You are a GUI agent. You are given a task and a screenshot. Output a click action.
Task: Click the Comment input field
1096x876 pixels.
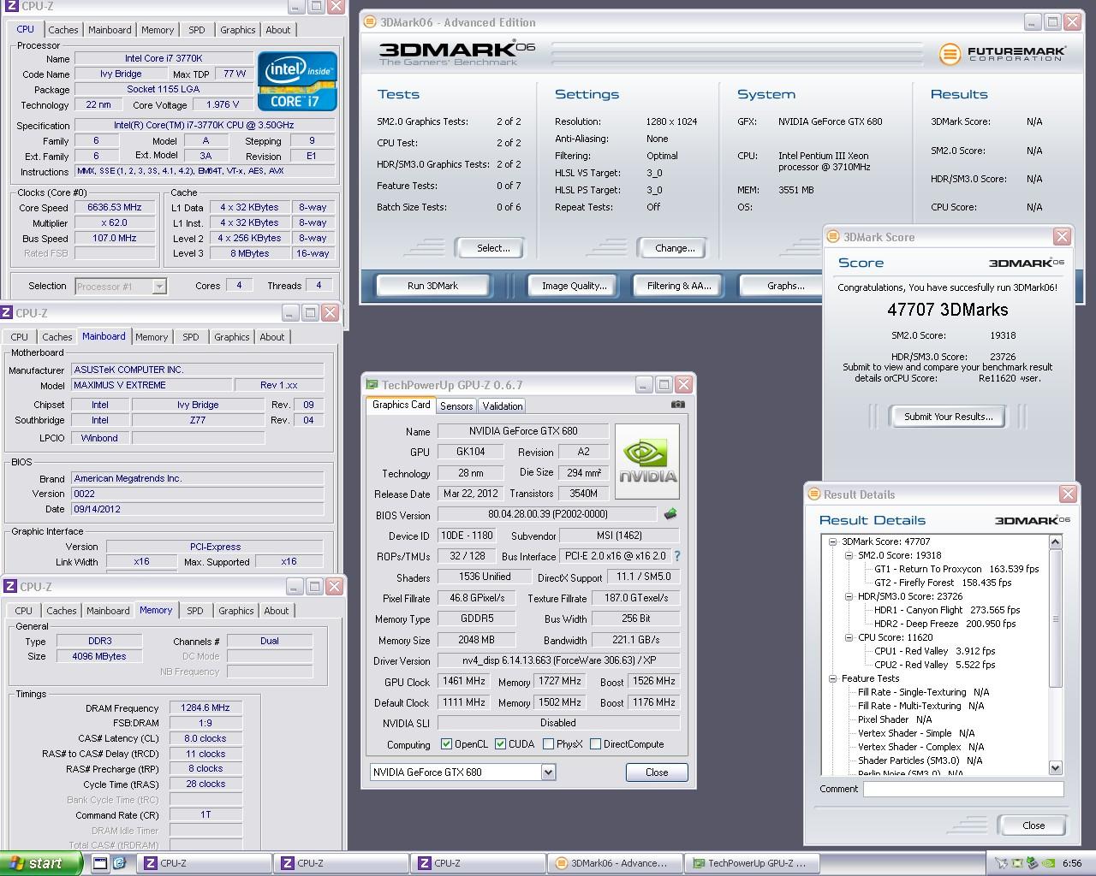click(963, 790)
